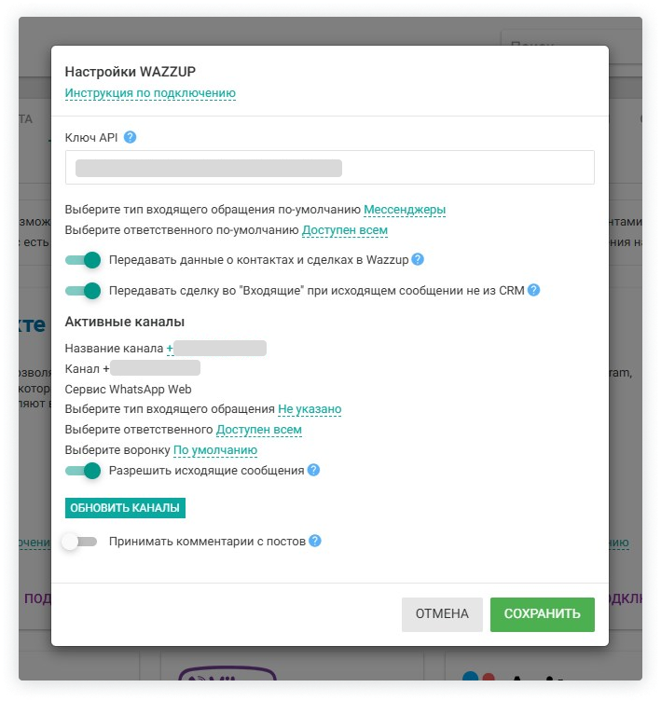Image resolution: width=661 pixels, height=701 pixels.
Task: Click help icon beside Принимать комментарии с постов
Action: pyautogui.click(x=315, y=541)
